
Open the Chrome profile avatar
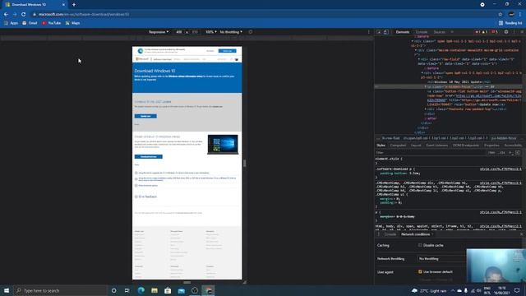click(511, 14)
